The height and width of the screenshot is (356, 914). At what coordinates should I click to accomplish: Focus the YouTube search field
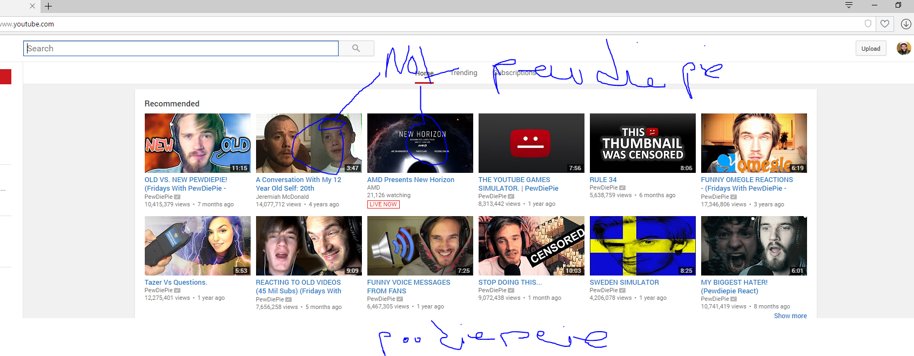pyautogui.click(x=181, y=49)
